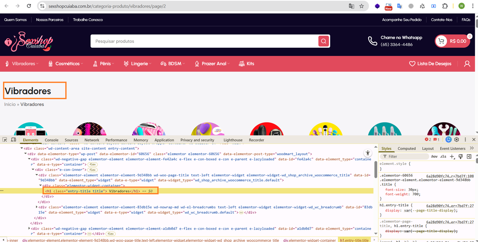The width and height of the screenshot is (478, 242).
Task: Collapse the wd-content-area div node
Action: coord(21,148)
